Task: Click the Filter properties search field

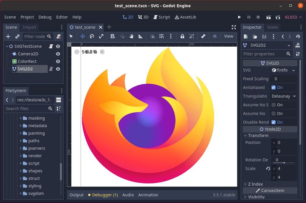Action: (264, 54)
